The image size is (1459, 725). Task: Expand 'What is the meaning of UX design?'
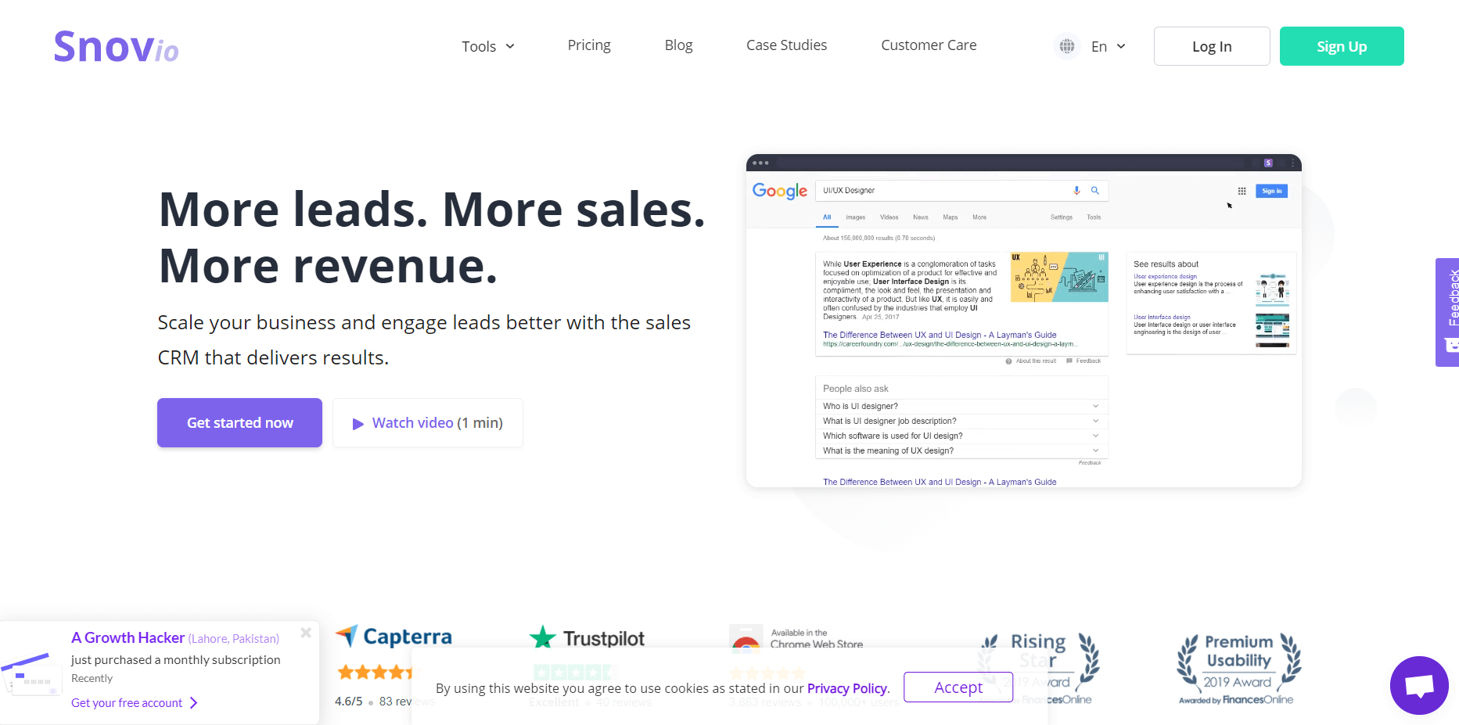[x=961, y=450]
